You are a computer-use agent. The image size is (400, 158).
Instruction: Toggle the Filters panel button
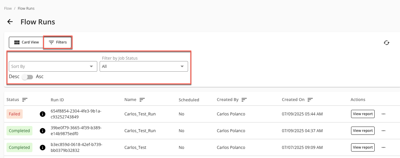pos(58,42)
